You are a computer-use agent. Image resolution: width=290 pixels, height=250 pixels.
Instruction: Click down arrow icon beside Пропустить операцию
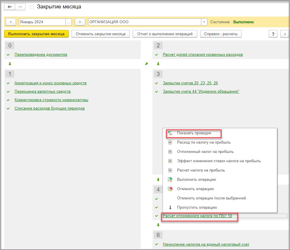170,208
